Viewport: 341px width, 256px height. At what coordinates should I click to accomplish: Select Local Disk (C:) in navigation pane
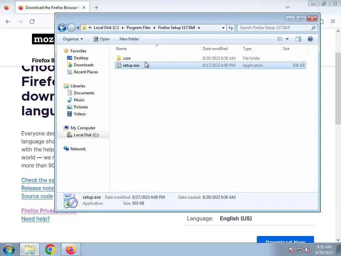[83, 135]
